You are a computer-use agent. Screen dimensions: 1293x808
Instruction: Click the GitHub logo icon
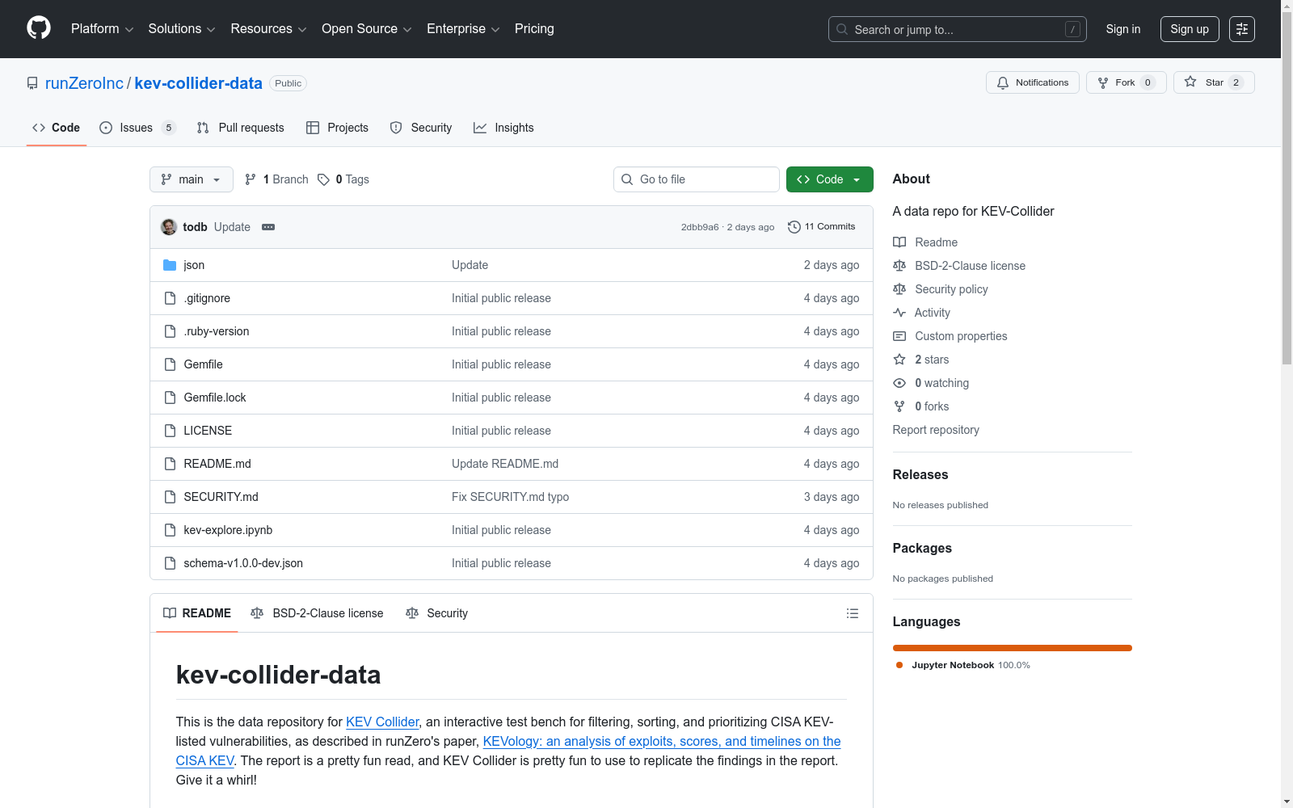click(x=39, y=28)
